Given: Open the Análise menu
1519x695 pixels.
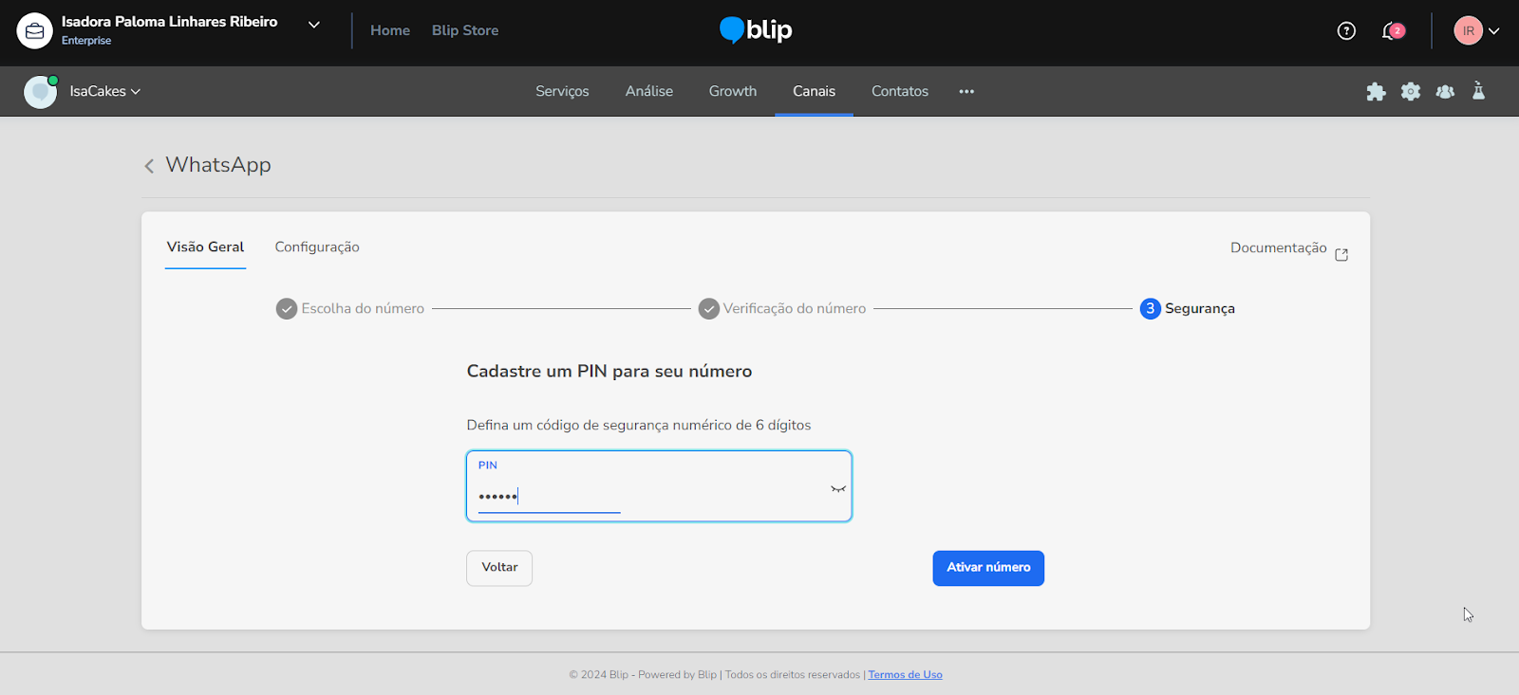Looking at the screenshot, I should coord(649,91).
